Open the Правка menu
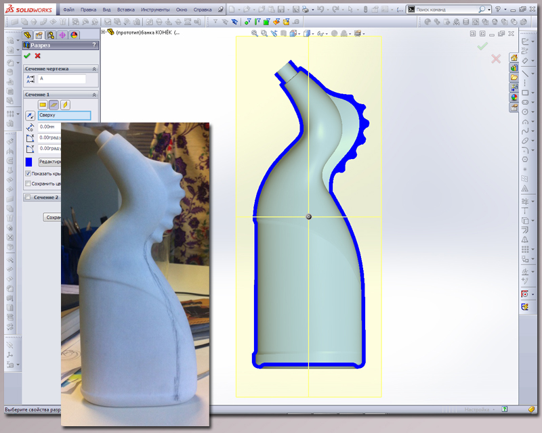This screenshot has height=433, width=542. (x=88, y=9)
